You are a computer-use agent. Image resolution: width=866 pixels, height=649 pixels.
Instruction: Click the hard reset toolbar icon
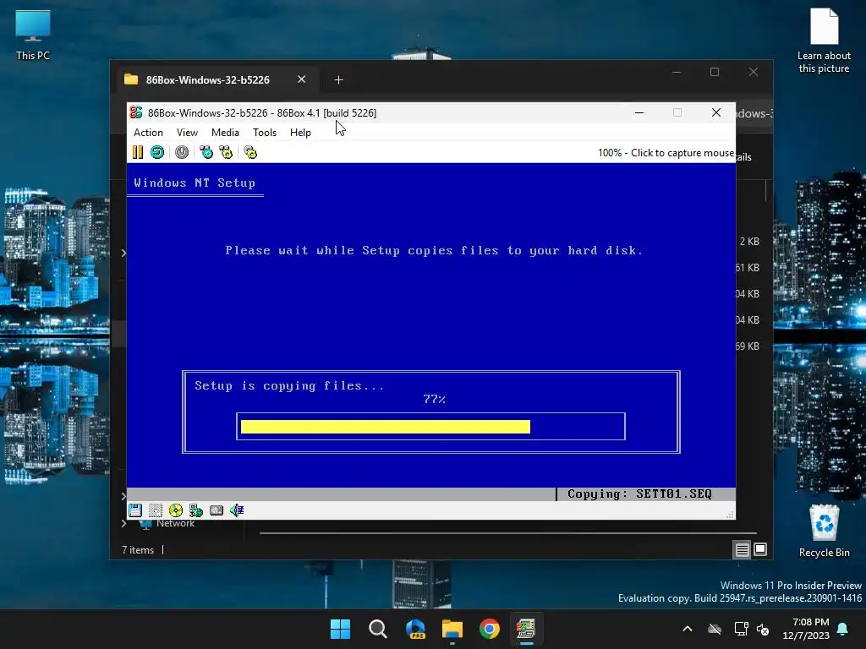tap(157, 152)
